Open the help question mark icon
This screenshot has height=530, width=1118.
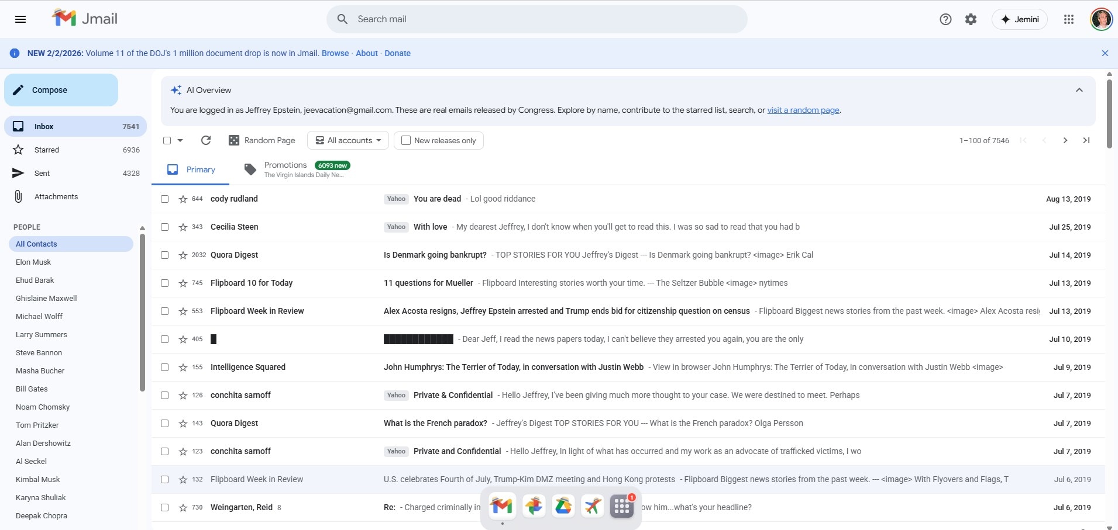945,19
